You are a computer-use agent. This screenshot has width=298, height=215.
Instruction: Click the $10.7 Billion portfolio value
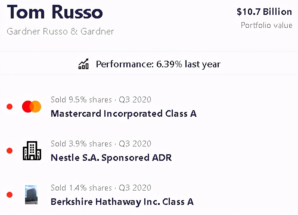(x=264, y=12)
